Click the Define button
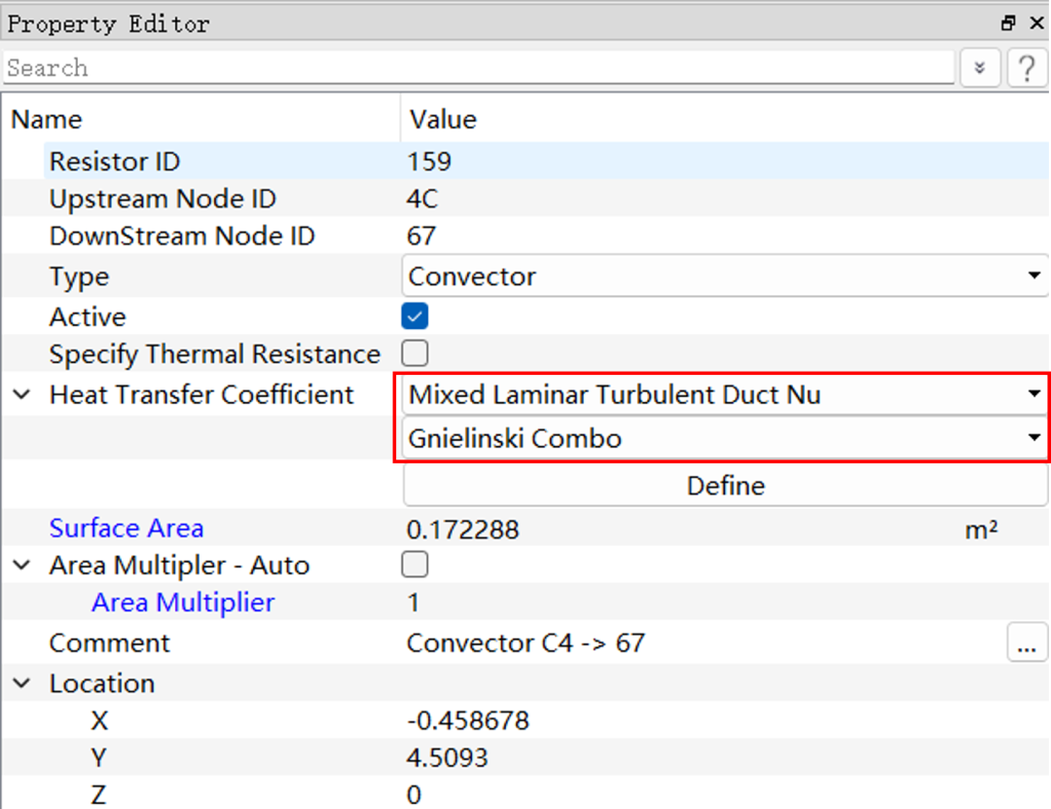This screenshot has width=1051, height=809. 725,485
